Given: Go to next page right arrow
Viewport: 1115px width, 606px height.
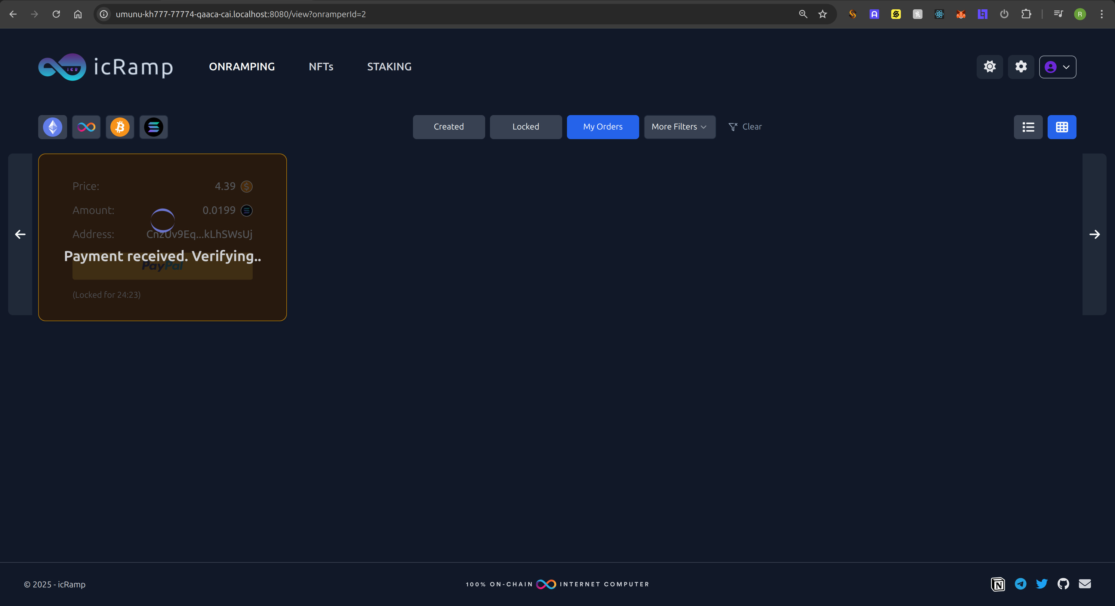Looking at the screenshot, I should pos(1094,234).
